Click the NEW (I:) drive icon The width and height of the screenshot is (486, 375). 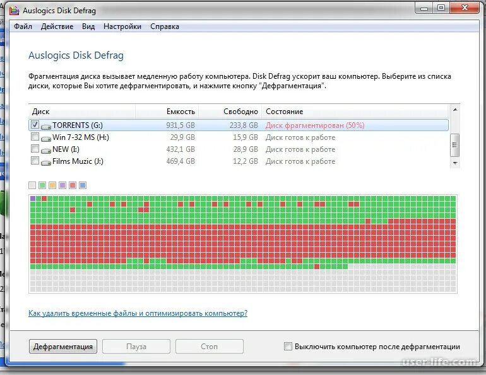click(x=46, y=151)
